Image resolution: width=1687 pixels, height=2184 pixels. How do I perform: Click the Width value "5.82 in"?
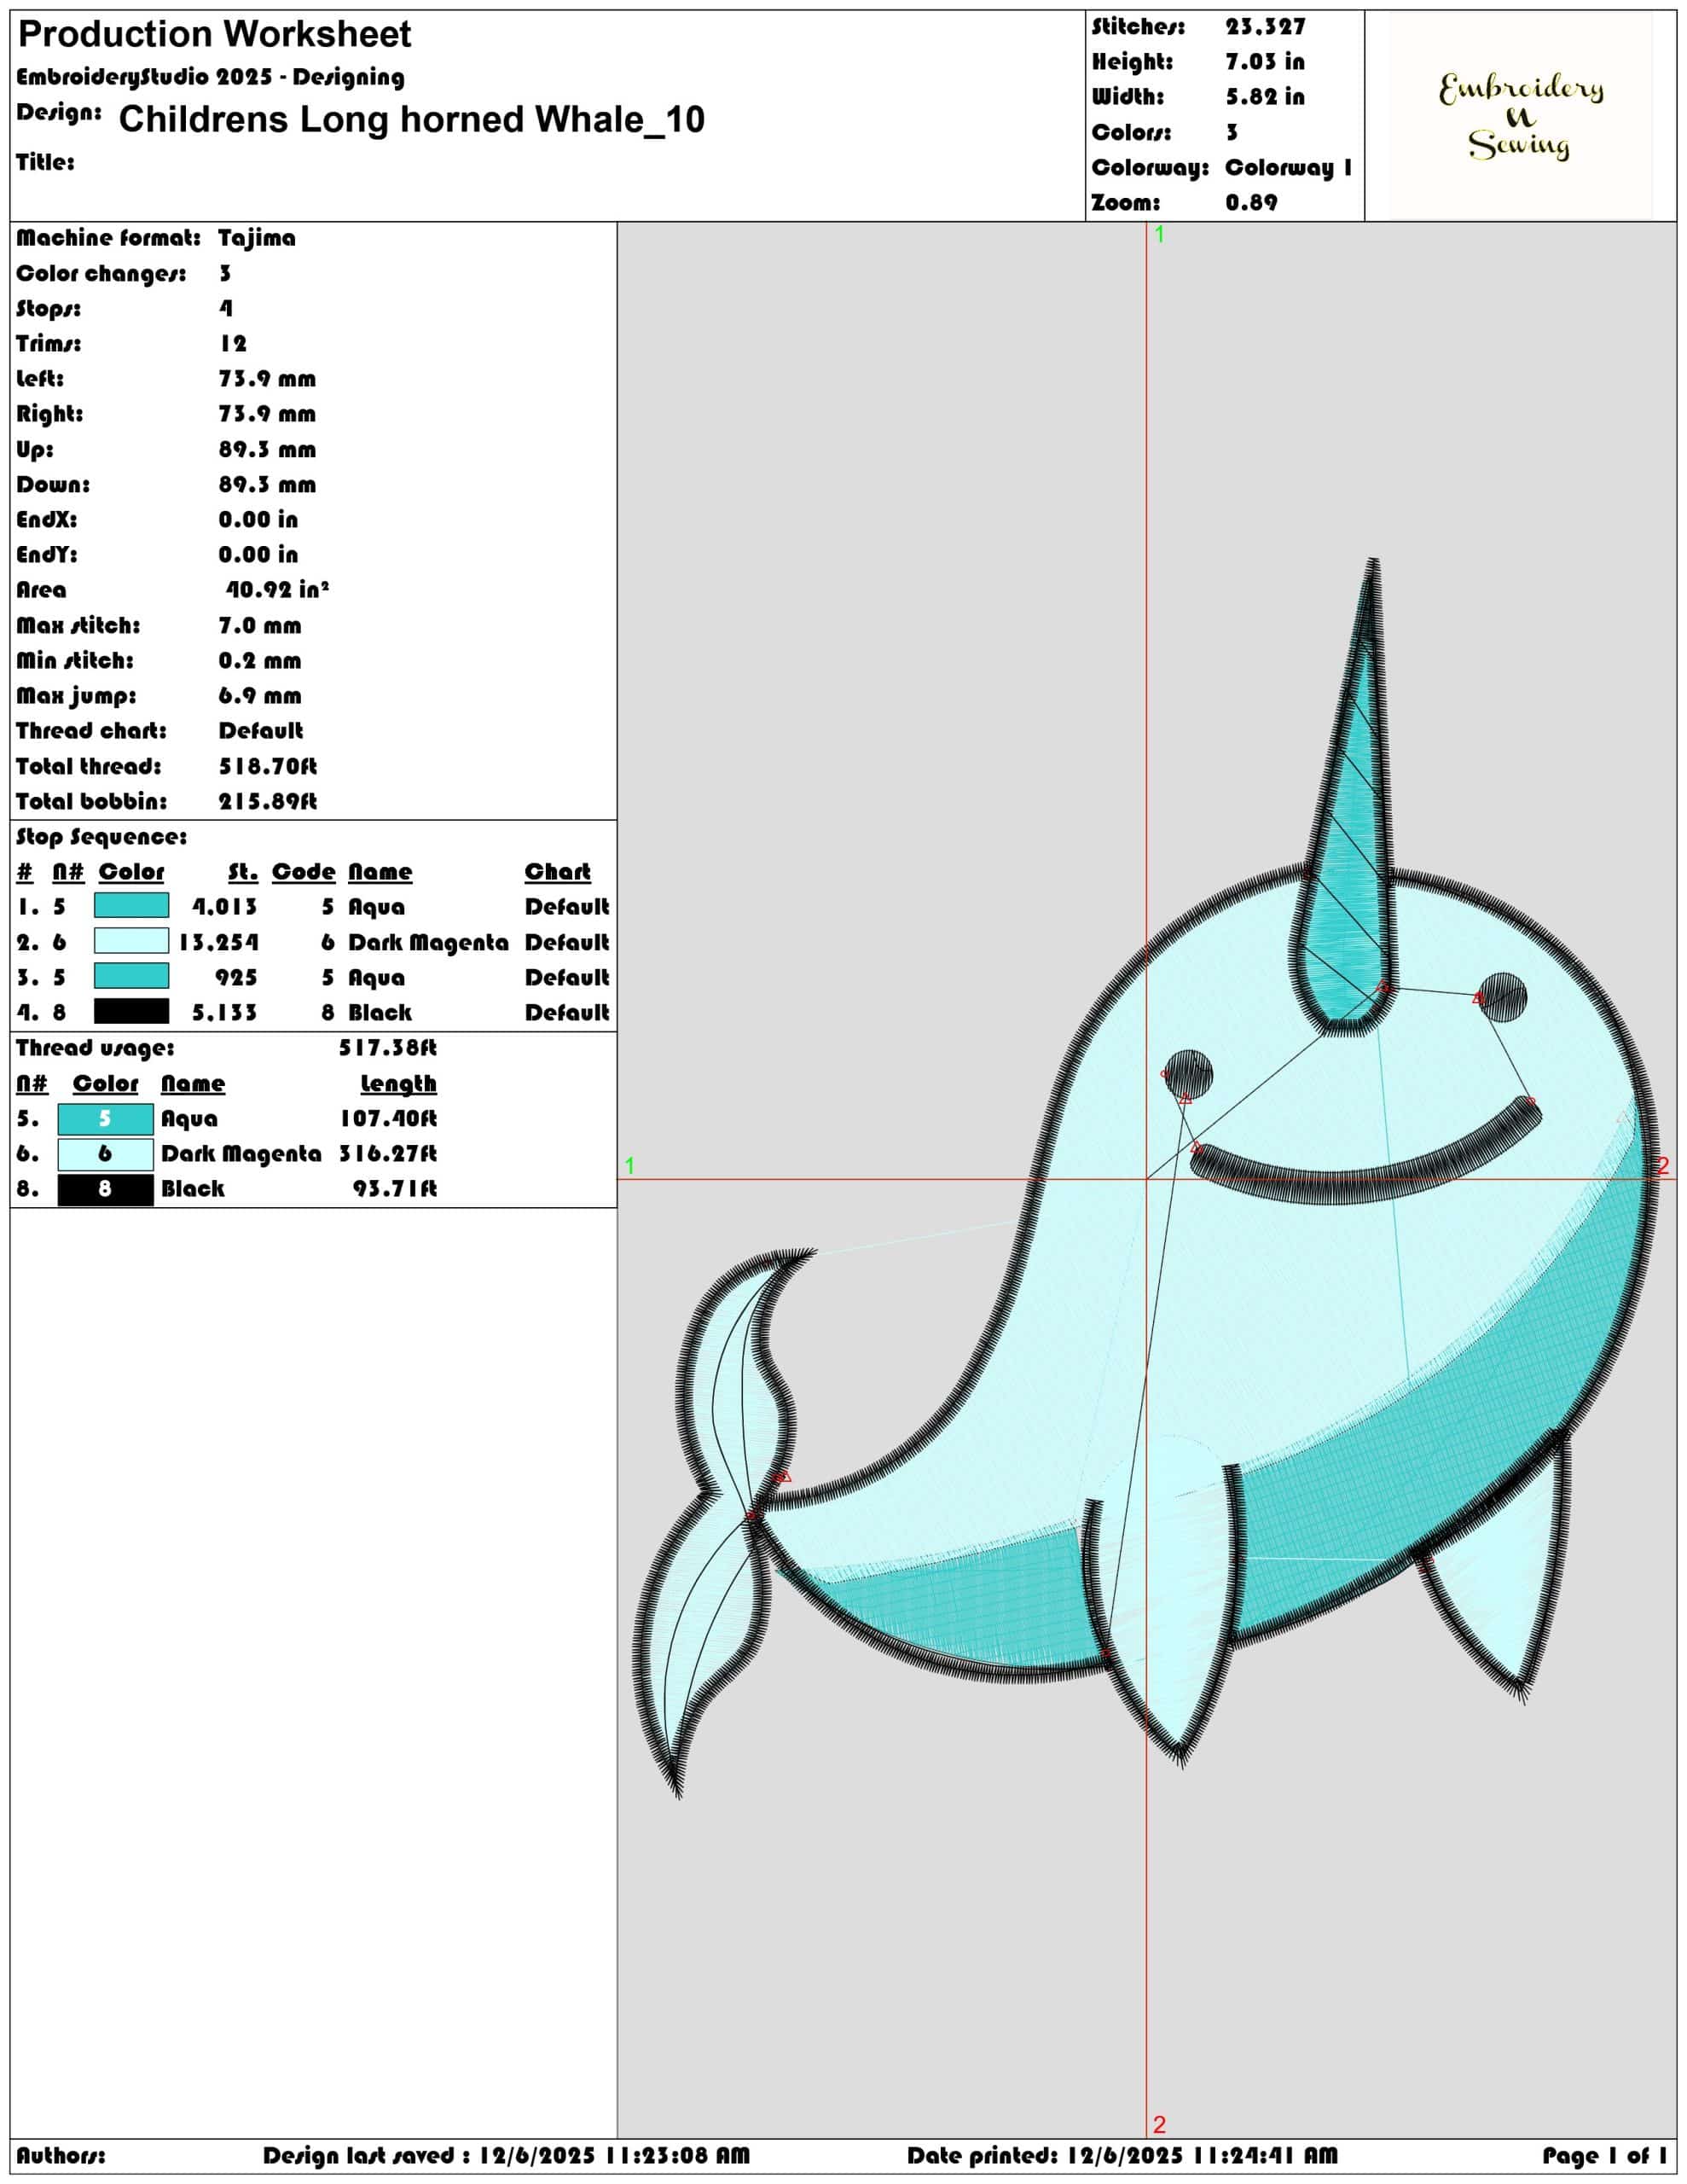pos(1265,97)
